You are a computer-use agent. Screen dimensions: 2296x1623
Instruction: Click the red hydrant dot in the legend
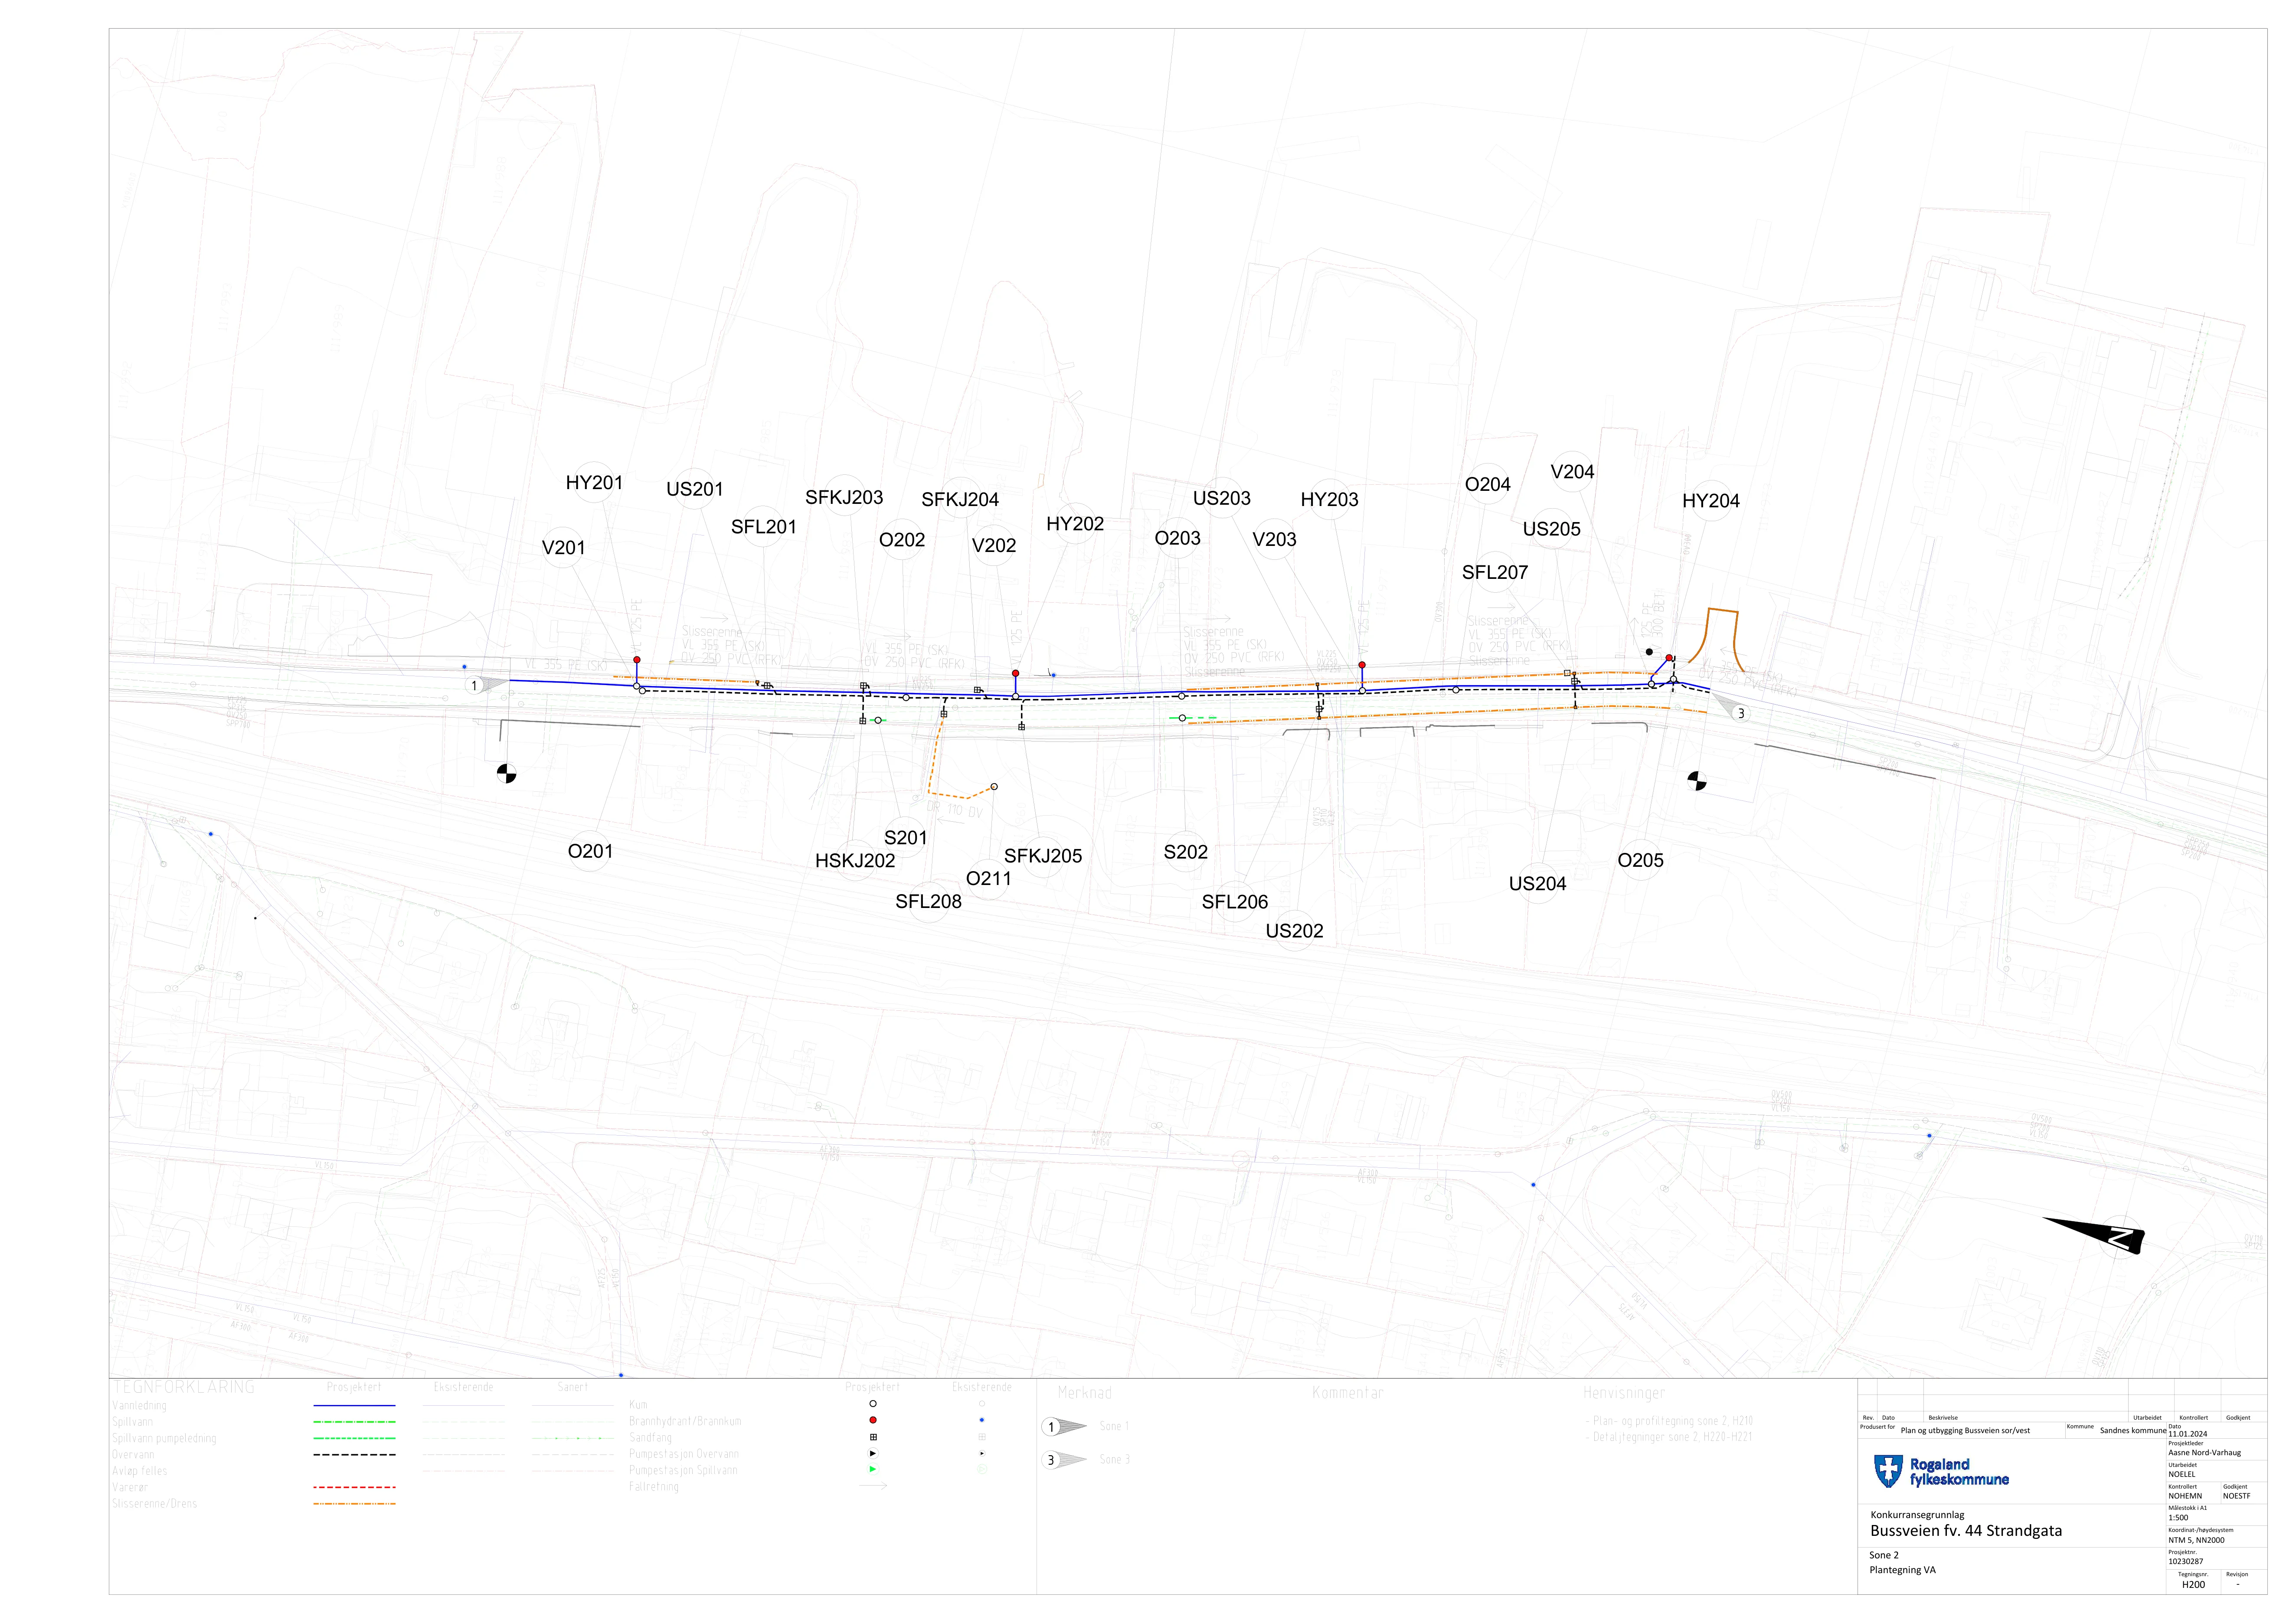873,1420
